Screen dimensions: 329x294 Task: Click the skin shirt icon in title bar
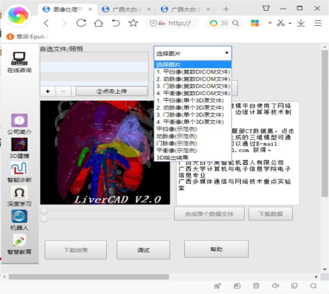[x=266, y=9]
